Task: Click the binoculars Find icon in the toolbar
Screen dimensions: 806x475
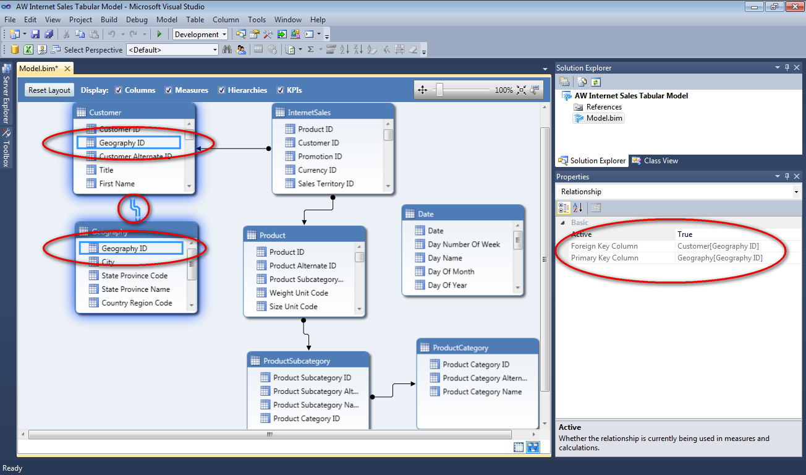Action: [227, 49]
